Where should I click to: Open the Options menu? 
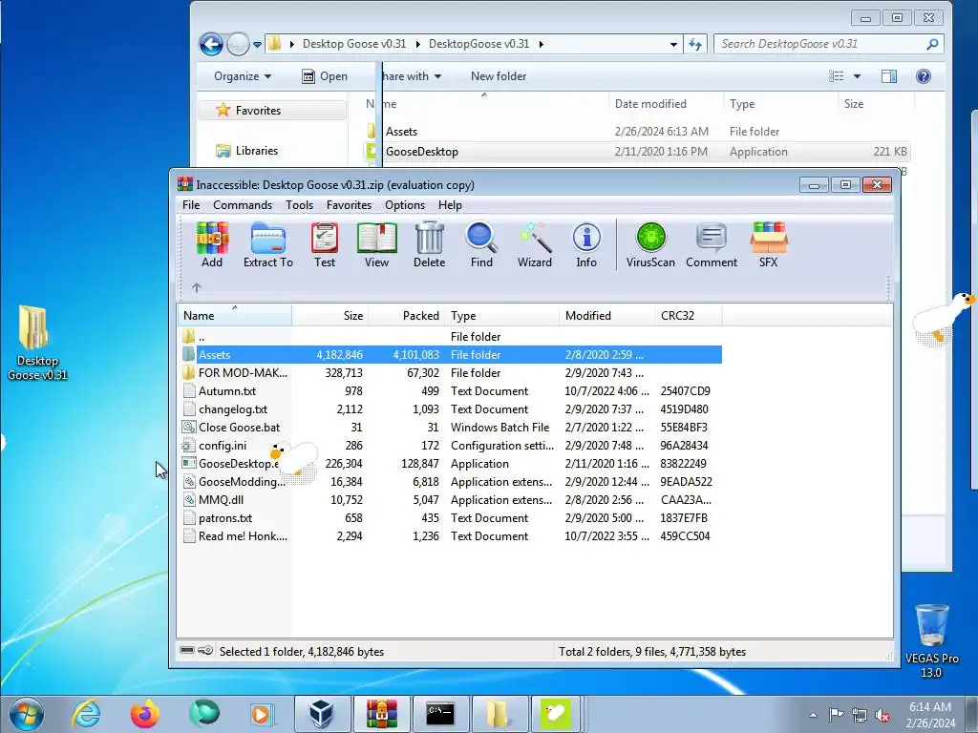(405, 205)
